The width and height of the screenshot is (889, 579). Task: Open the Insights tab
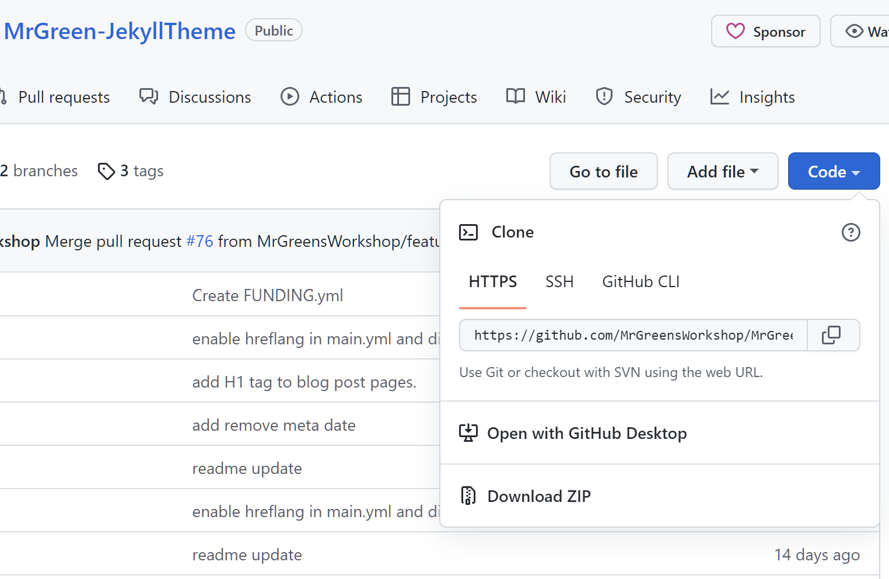752,97
